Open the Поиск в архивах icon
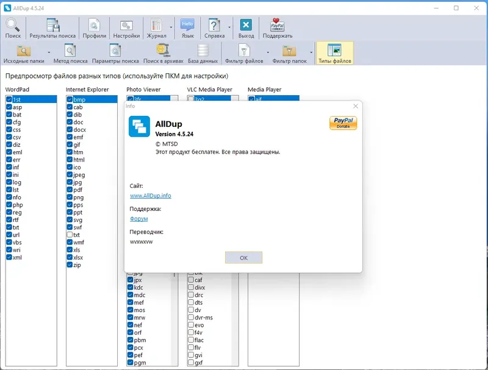The image size is (488, 370). tap(163, 50)
